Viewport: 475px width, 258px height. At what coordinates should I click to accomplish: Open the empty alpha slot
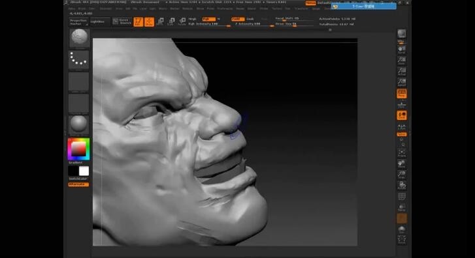pyautogui.click(x=78, y=81)
